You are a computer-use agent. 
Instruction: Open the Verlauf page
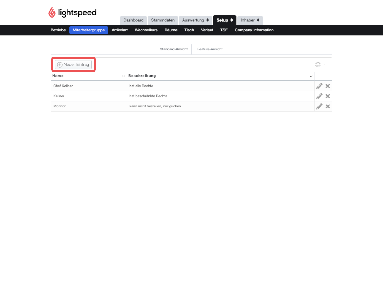tap(207, 30)
